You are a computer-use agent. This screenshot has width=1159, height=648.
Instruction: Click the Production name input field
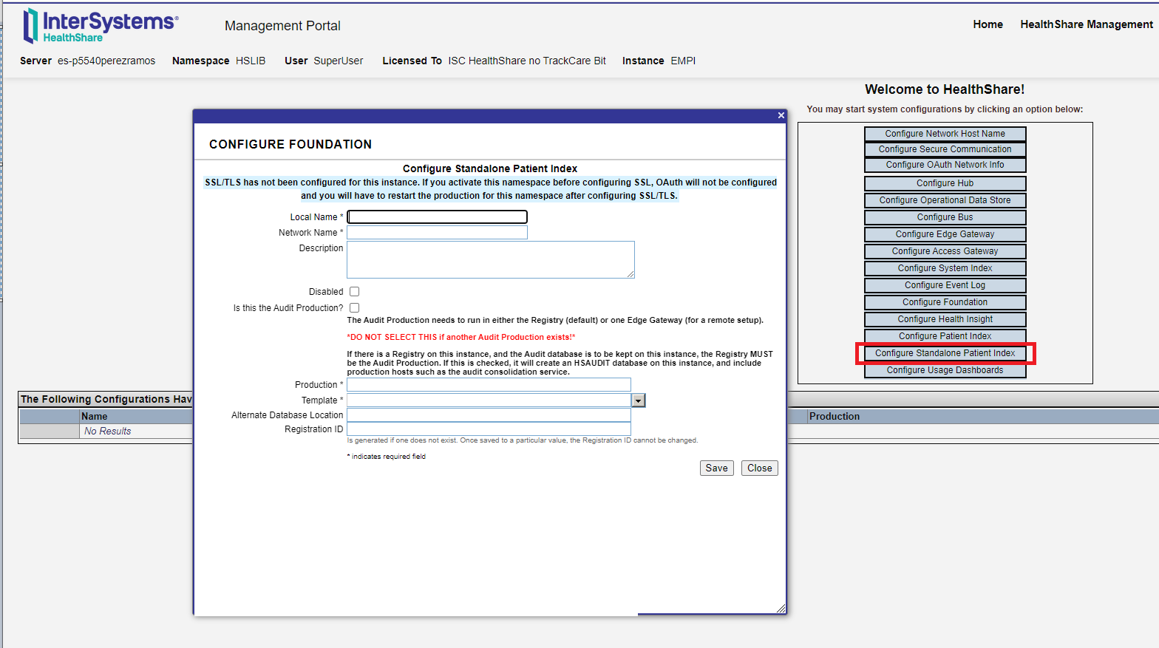pyautogui.click(x=489, y=385)
